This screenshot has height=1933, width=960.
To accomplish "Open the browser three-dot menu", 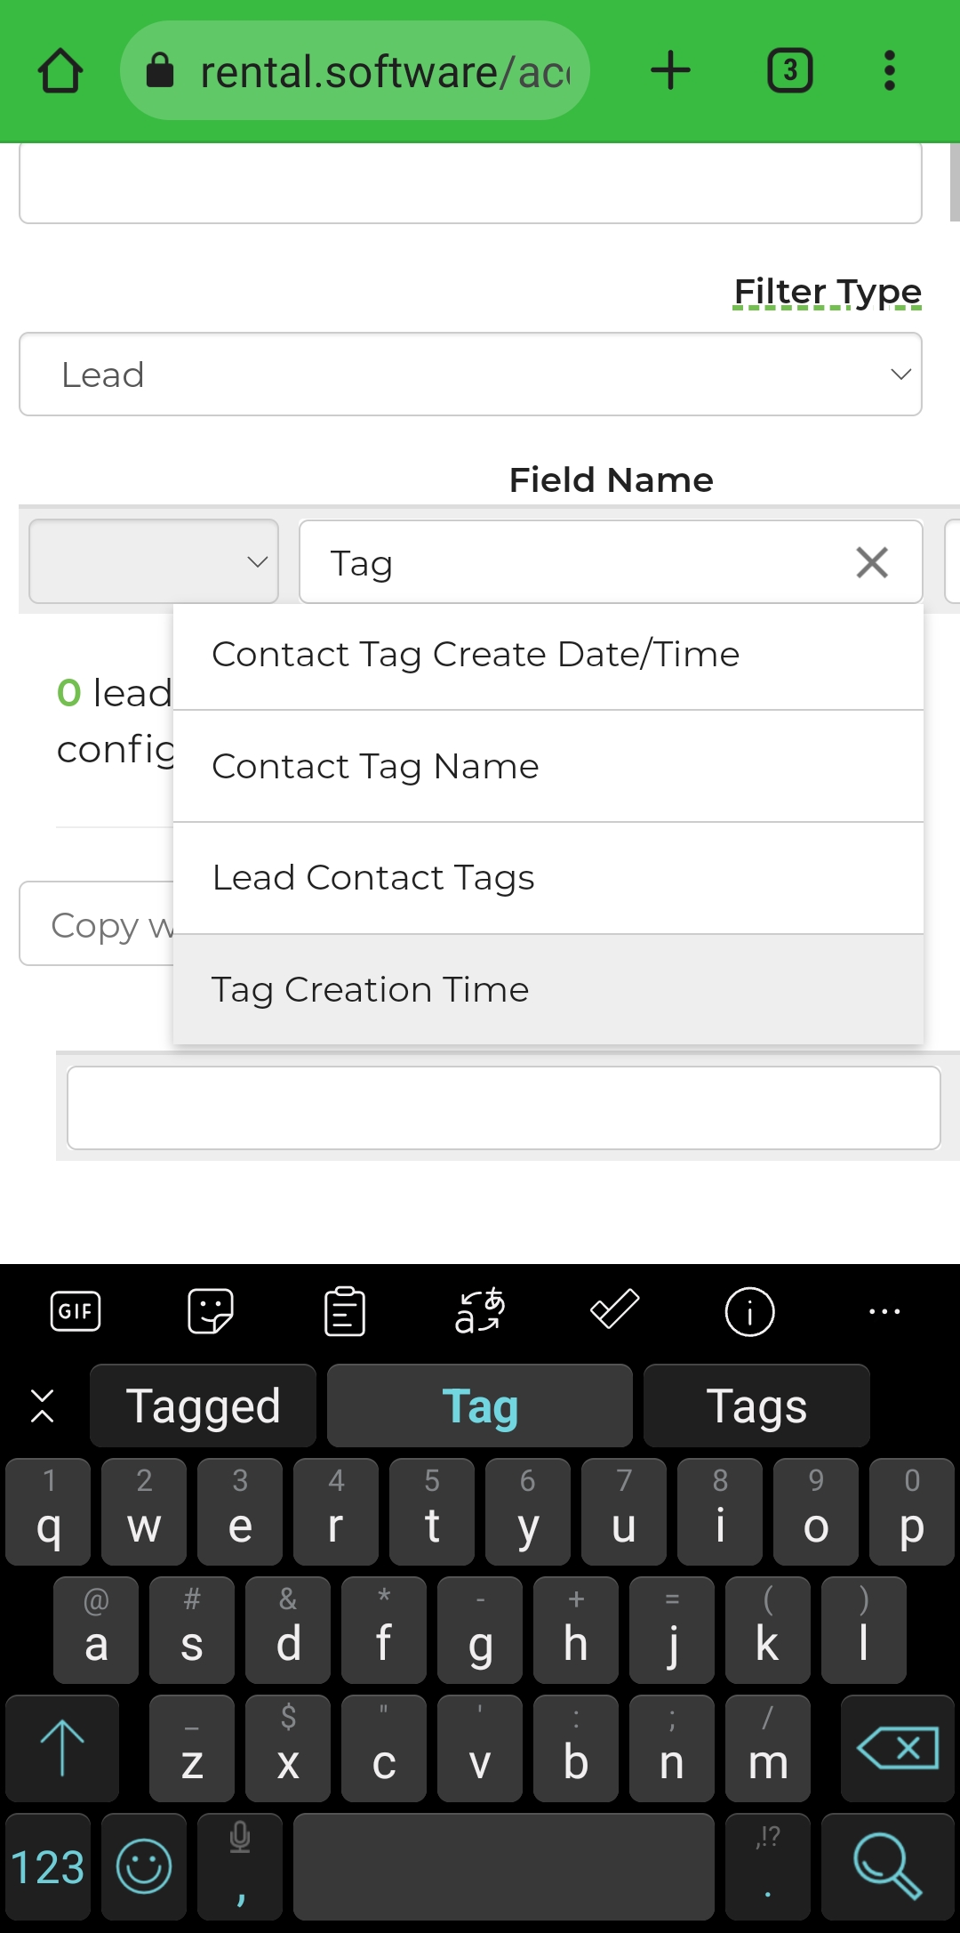I will (x=889, y=71).
